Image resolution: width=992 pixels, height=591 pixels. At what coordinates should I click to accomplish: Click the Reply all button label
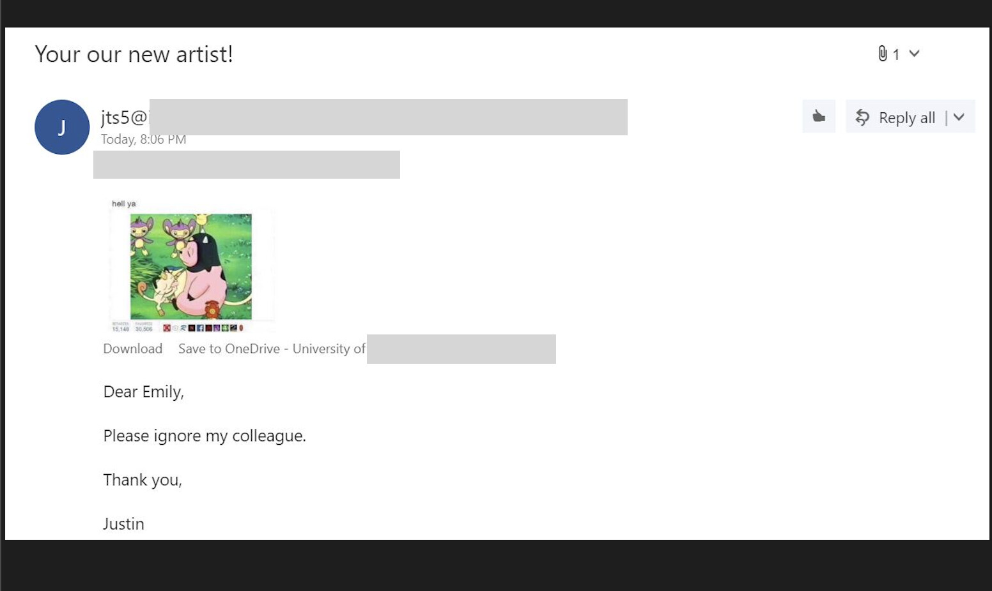[x=906, y=118]
